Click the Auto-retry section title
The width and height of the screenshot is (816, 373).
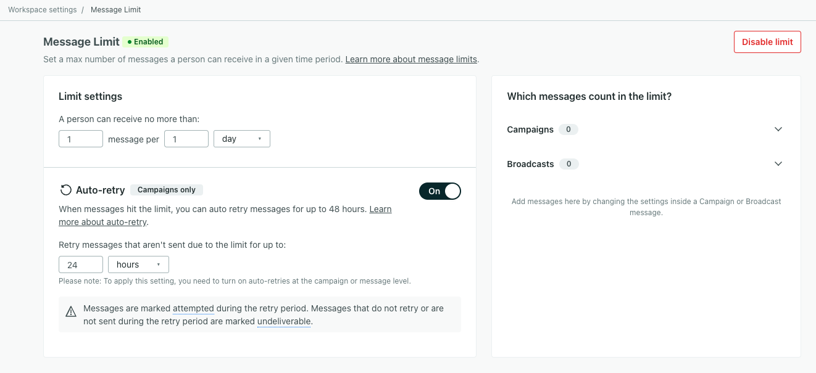101,190
